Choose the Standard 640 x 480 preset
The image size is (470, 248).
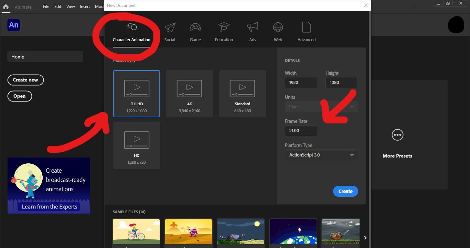[243, 94]
